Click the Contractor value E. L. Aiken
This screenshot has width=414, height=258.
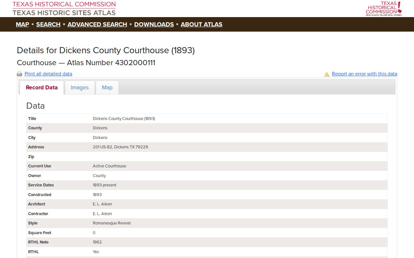point(102,214)
